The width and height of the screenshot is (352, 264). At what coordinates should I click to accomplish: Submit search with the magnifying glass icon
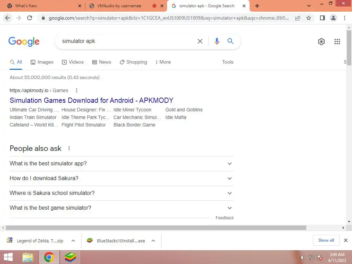coord(230,41)
